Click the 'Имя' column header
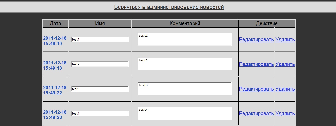 100,23
